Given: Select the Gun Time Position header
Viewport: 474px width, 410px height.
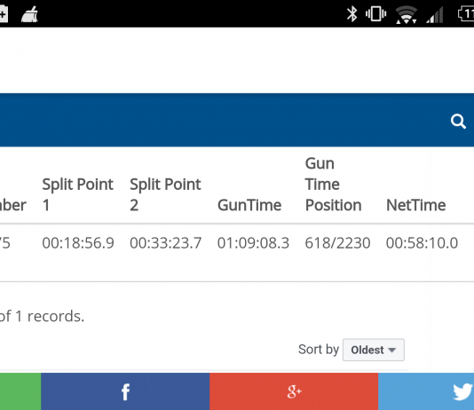Looking at the screenshot, I should [333, 185].
